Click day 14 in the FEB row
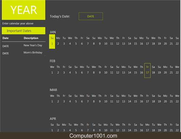This screenshot has height=139, width=181. (x=129, y=72)
